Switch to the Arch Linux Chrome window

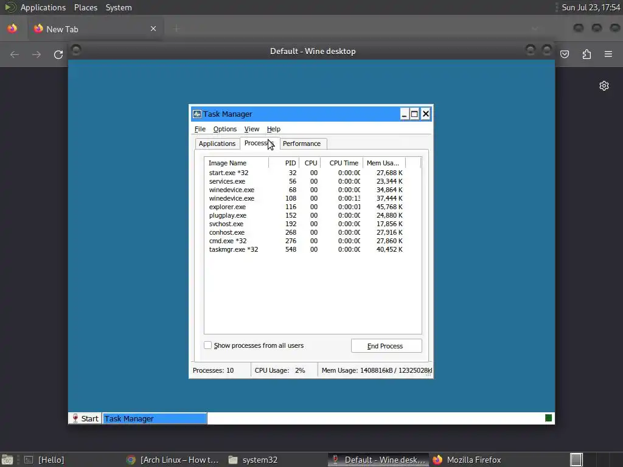tap(173, 460)
